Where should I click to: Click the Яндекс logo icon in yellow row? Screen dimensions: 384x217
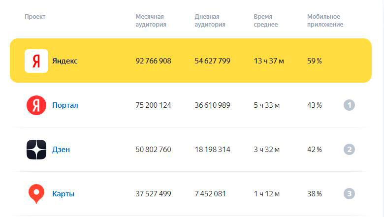(36, 61)
